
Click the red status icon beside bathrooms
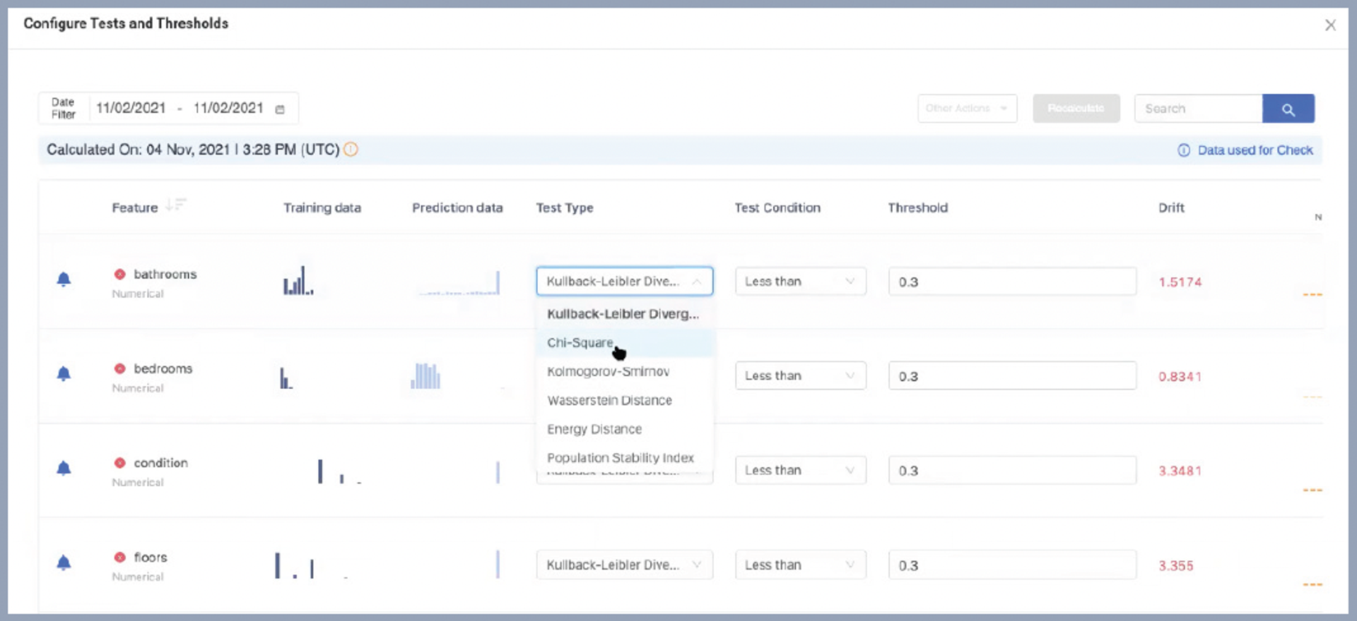119,274
